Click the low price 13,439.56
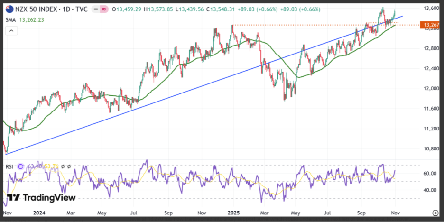Image resolution: width=444 pixels, height=222 pixels. point(191,9)
